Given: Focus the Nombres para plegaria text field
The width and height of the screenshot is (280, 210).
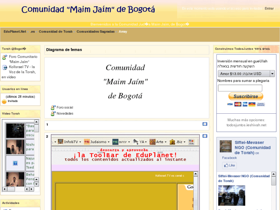Looking at the screenshot, I should tap(240, 88).
